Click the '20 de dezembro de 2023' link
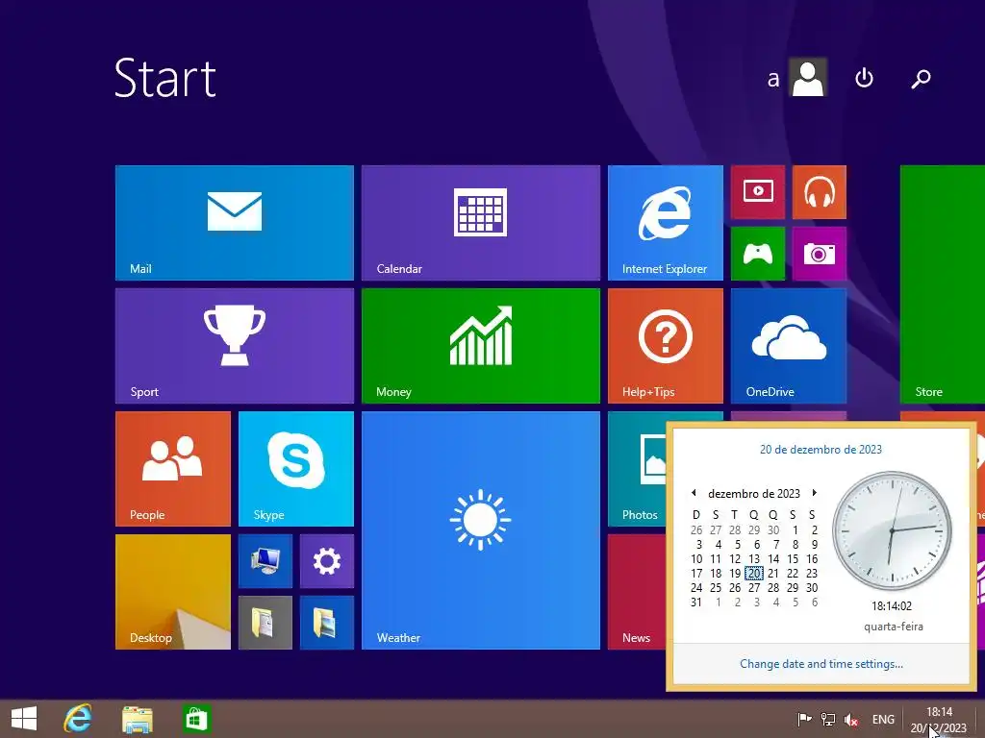The height and width of the screenshot is (738, 985). click(821, 450)
